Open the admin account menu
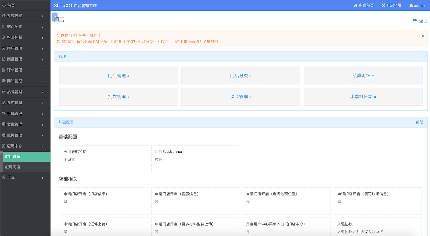 pos(417,5)
